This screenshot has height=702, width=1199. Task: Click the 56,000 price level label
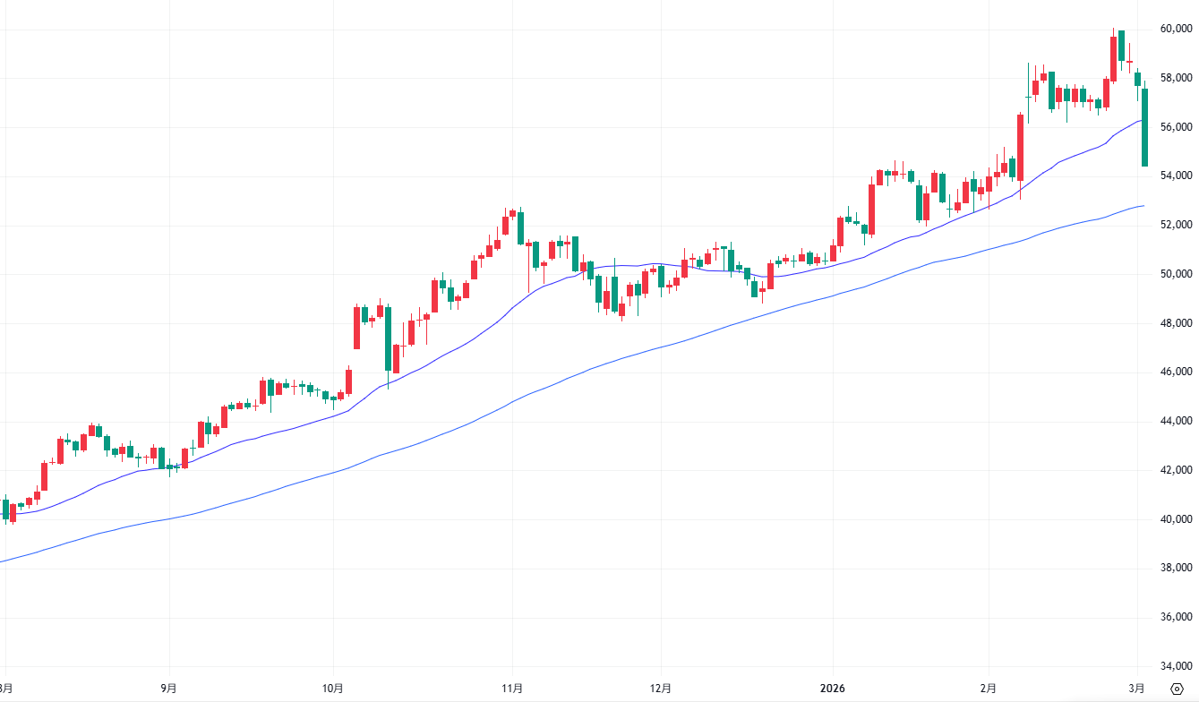[1174, 127]
